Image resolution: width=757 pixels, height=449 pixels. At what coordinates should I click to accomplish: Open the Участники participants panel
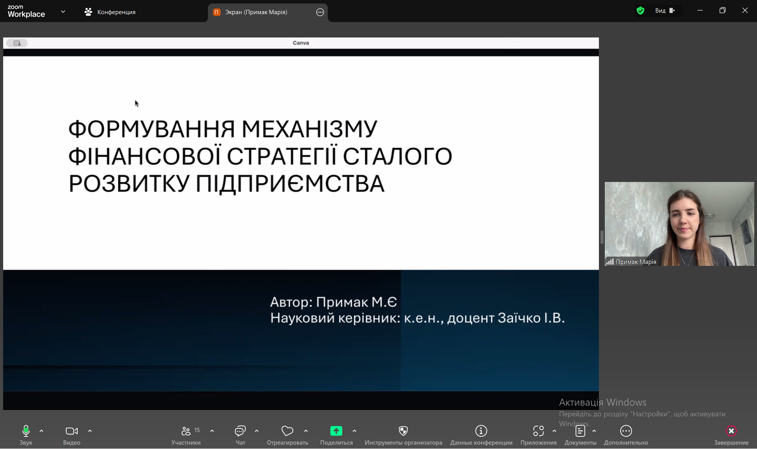coord(186,431)
